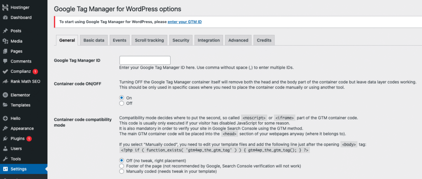Choose Off (no tweak, right placement) option
Image resolution: width=422 pixels, height=179 pixels.
(x=122, y=160)
